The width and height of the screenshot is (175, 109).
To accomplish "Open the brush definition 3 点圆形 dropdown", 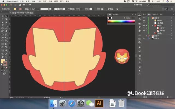I will pos(66,9).
